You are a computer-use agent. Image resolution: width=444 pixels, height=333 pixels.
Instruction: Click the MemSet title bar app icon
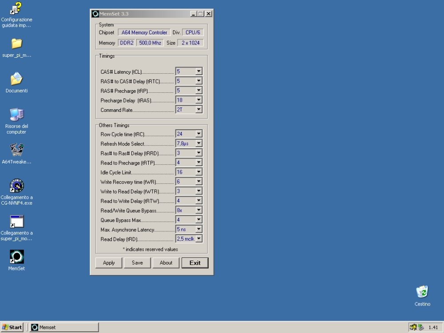coord(95,14)
